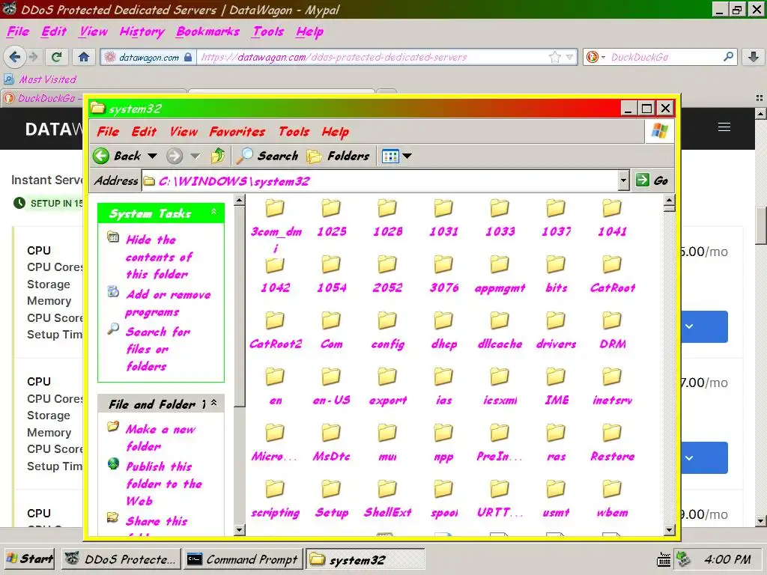Click the Go button beside Address
Image resolution: width=767 pixels, height=575 pixels.
[x=652, y=180]
